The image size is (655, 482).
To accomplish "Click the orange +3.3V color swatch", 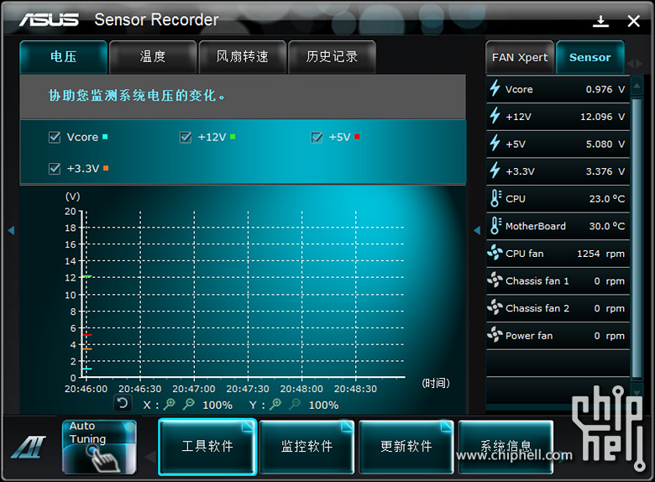I will [x=106, y=168].
